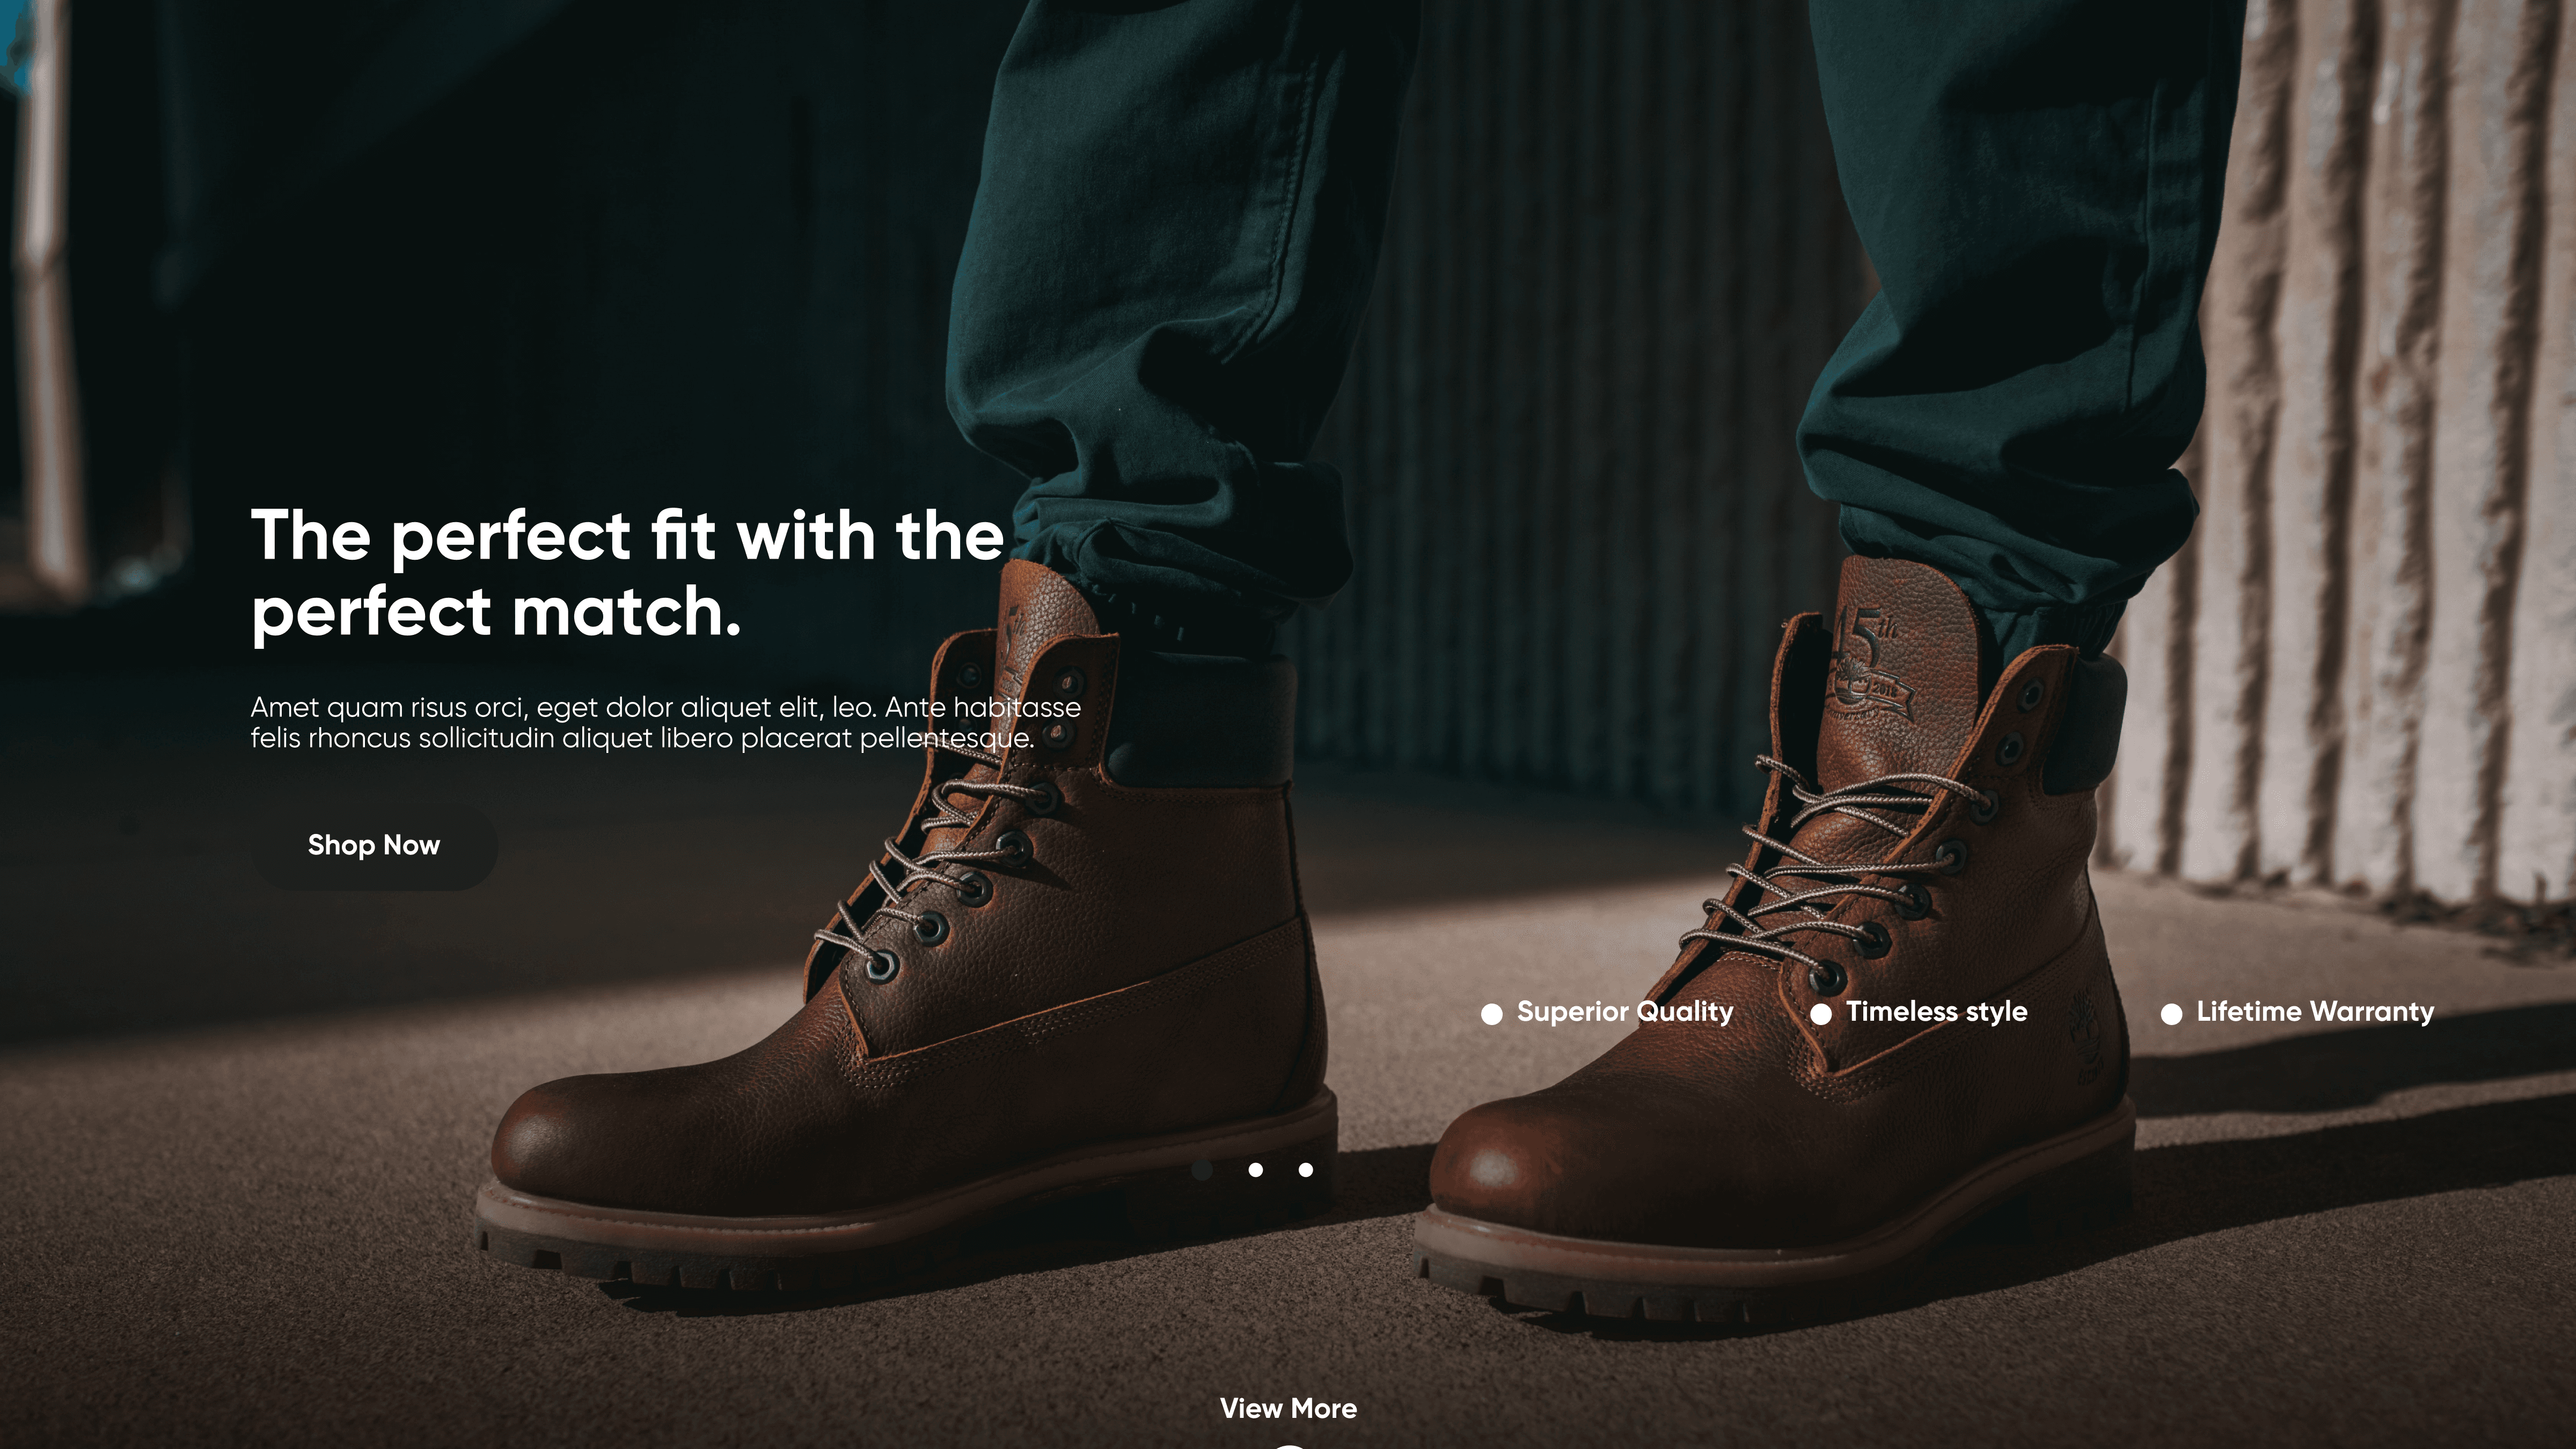Click the bullet icon beside Lifetime Warranty

click(x=2171, y=1014)
